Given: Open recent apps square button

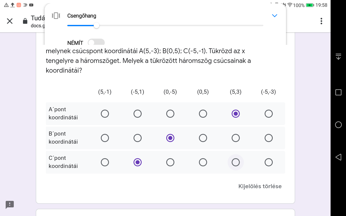Looking at the screenshot, I should pos(338,92).
